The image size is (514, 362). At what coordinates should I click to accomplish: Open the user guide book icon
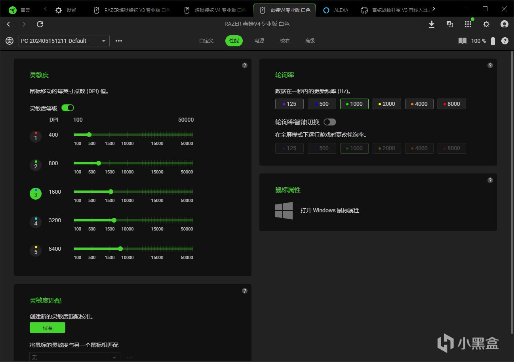point(463,41)
